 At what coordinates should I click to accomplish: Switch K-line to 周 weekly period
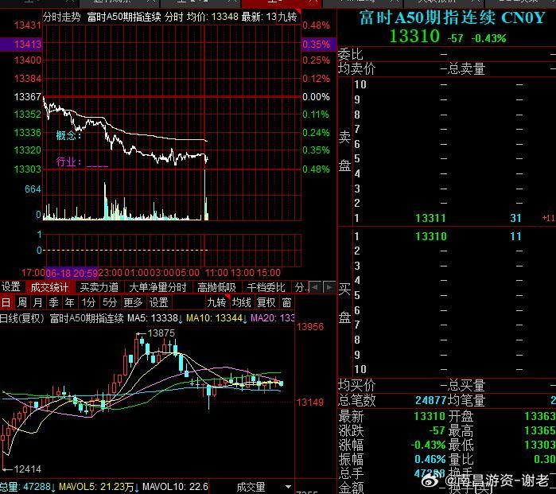(x=22, y=302)
